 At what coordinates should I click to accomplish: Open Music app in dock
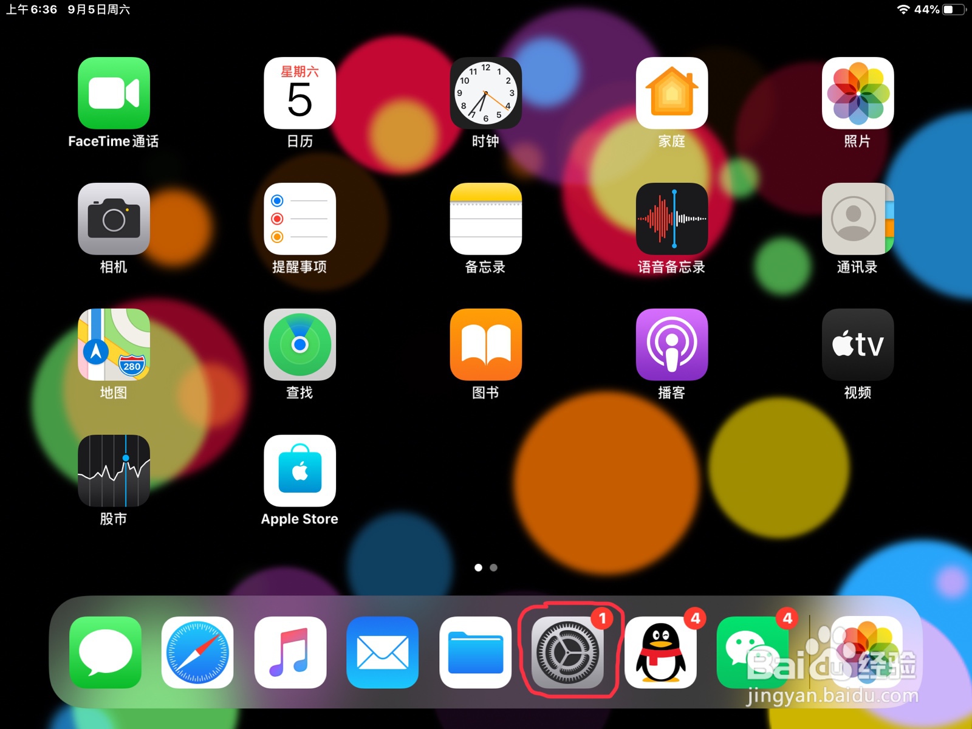290,652
